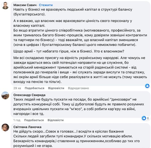Open Світлана Ланочка's profile avatar
Screen dimensions: 151x148
tap(5, 128)
